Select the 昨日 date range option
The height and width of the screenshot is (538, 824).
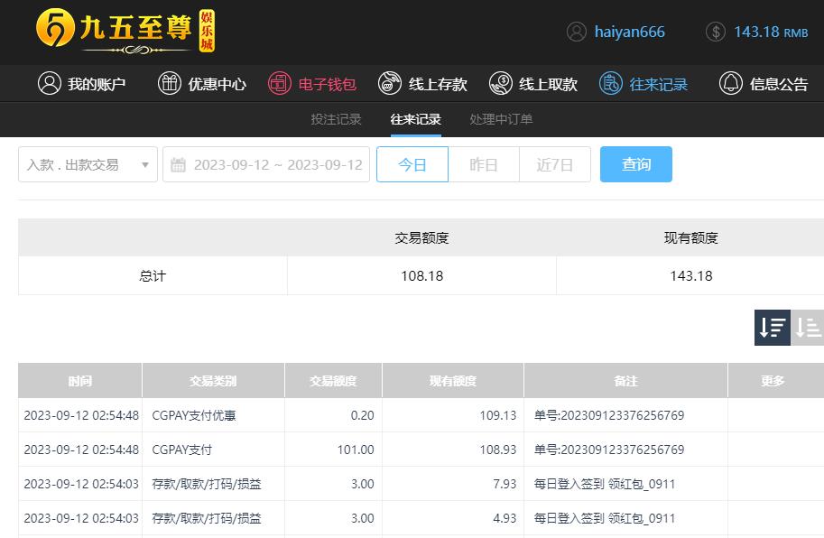pos(484,164)
